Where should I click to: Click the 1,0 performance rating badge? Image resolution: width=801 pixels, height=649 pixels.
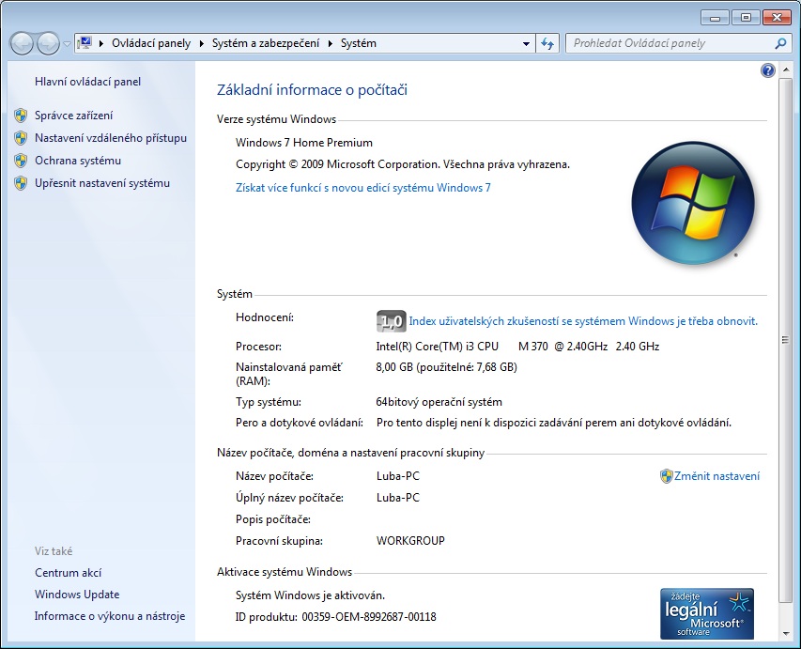[391, 321]
